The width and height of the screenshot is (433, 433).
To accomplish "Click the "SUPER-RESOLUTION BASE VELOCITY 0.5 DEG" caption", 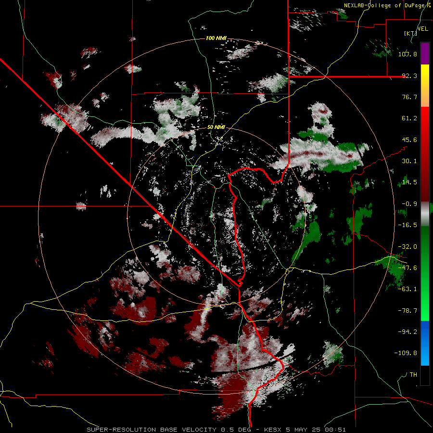I will tap(169, 430).
